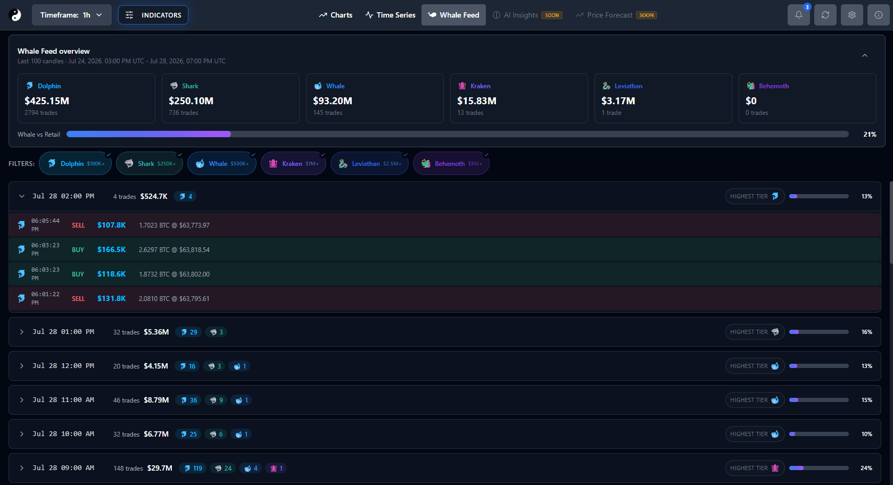The width and height of the screenshot is (893, 485).
Task: Toggle the Kraken $1M+ filter
Action: pyautogui.click(x=294, y=163)
